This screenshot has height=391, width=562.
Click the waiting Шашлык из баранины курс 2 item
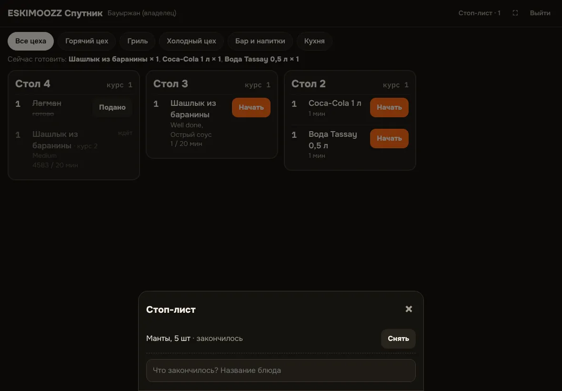(x=64, y=140)
